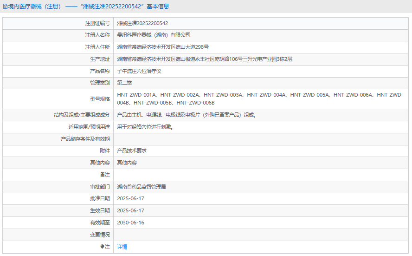This screenshot has height=256, width=412.
Task: Click the 注册人住所 label
Action: click(x=97, y=47)
